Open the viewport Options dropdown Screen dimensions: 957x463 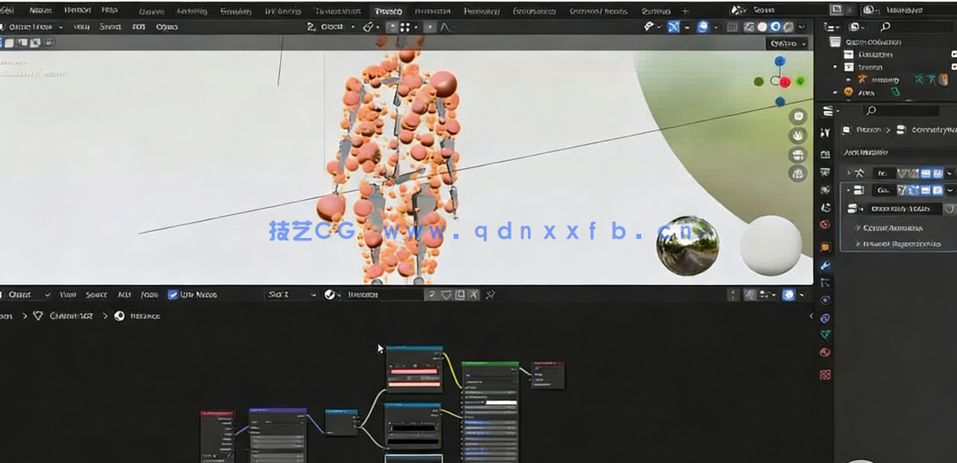click(787, 43)
